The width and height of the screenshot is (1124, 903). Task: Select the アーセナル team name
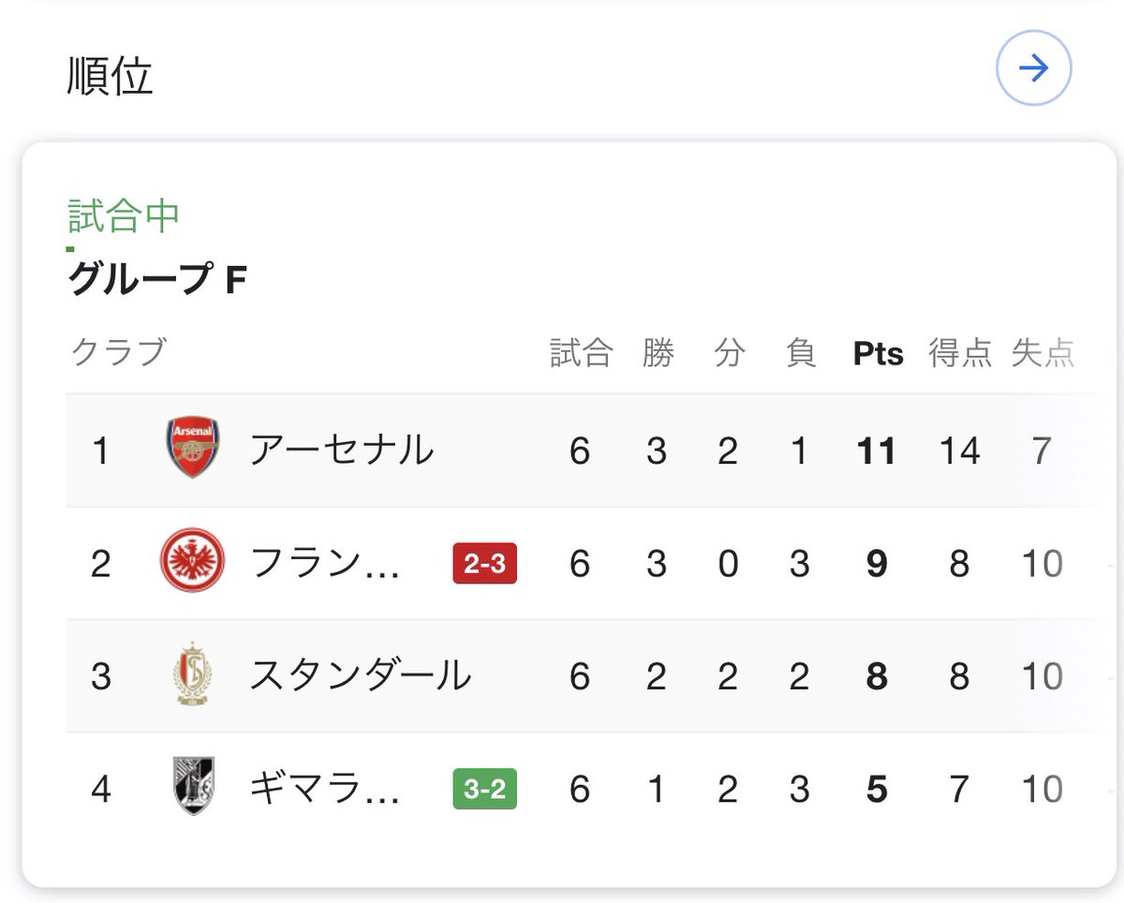pos(342,451)
